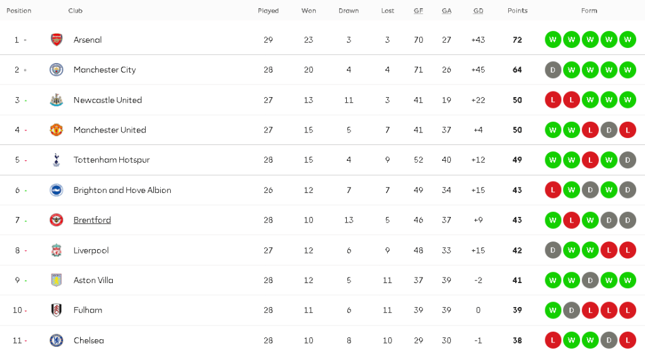645x355 pixels.
Task: Click Newcastle United's first loss form badge
Action: pyautogui.click(x=553, y=100)
